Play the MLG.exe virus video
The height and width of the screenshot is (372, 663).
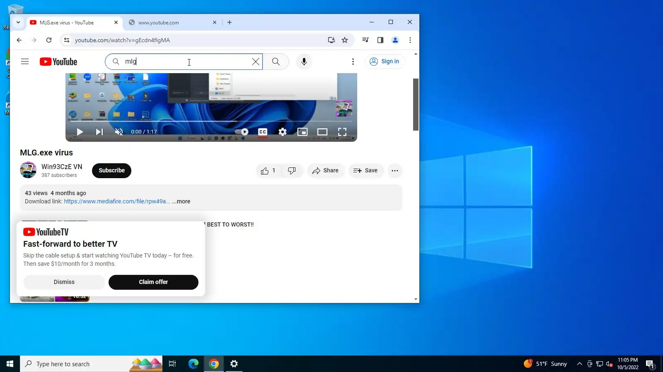[x=80, y=132]
